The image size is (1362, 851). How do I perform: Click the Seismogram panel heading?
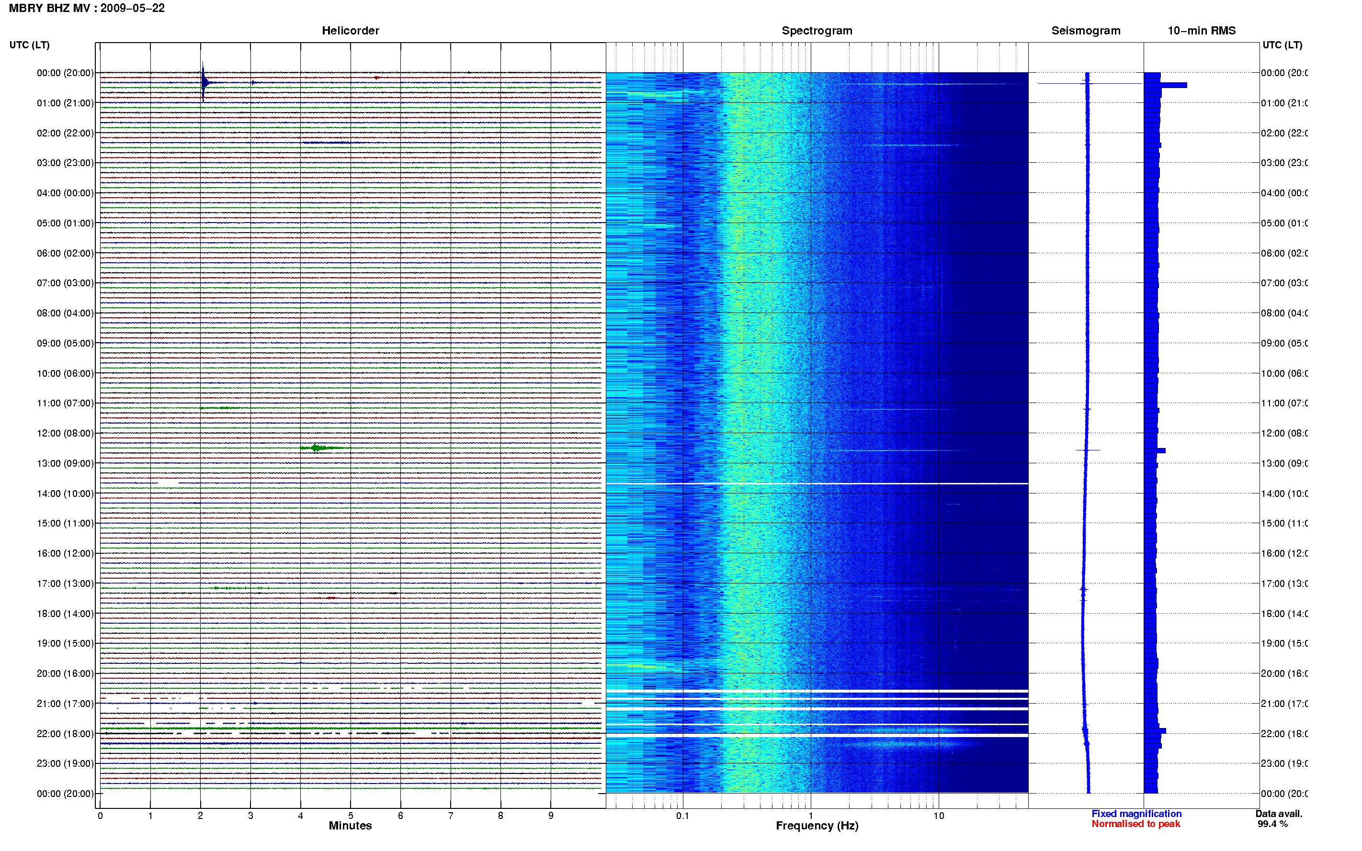(1086, 31)
